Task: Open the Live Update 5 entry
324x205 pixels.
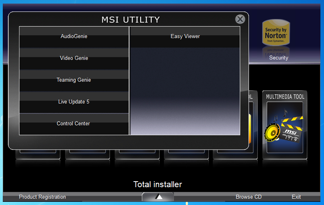Action: [74, 102]
